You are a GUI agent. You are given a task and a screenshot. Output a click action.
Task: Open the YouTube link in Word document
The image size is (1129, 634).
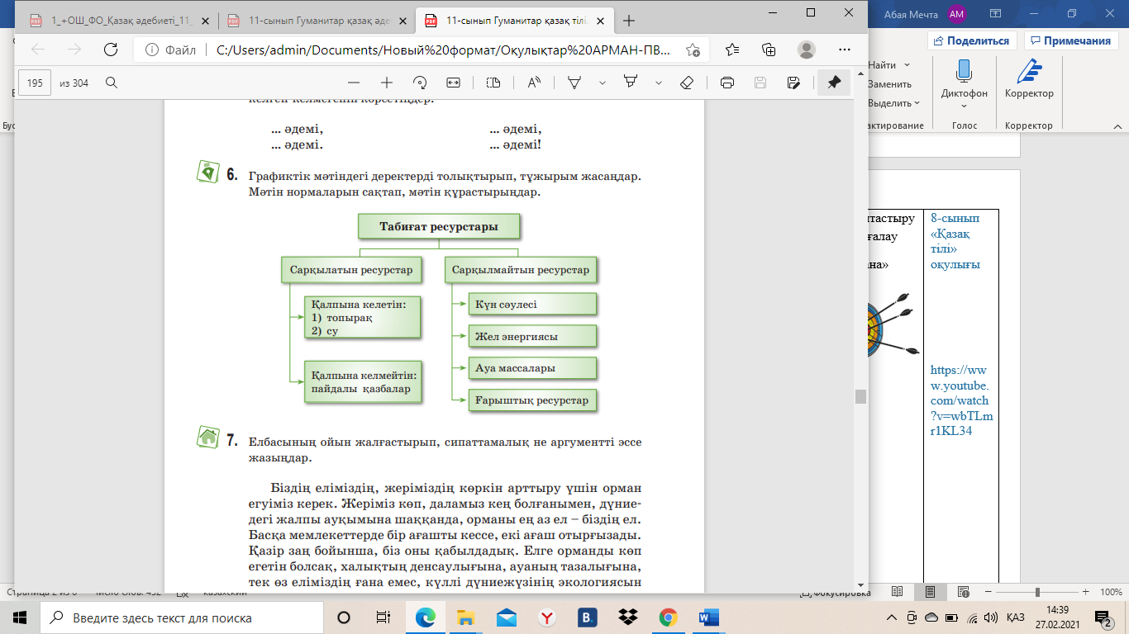coord(962,400)
